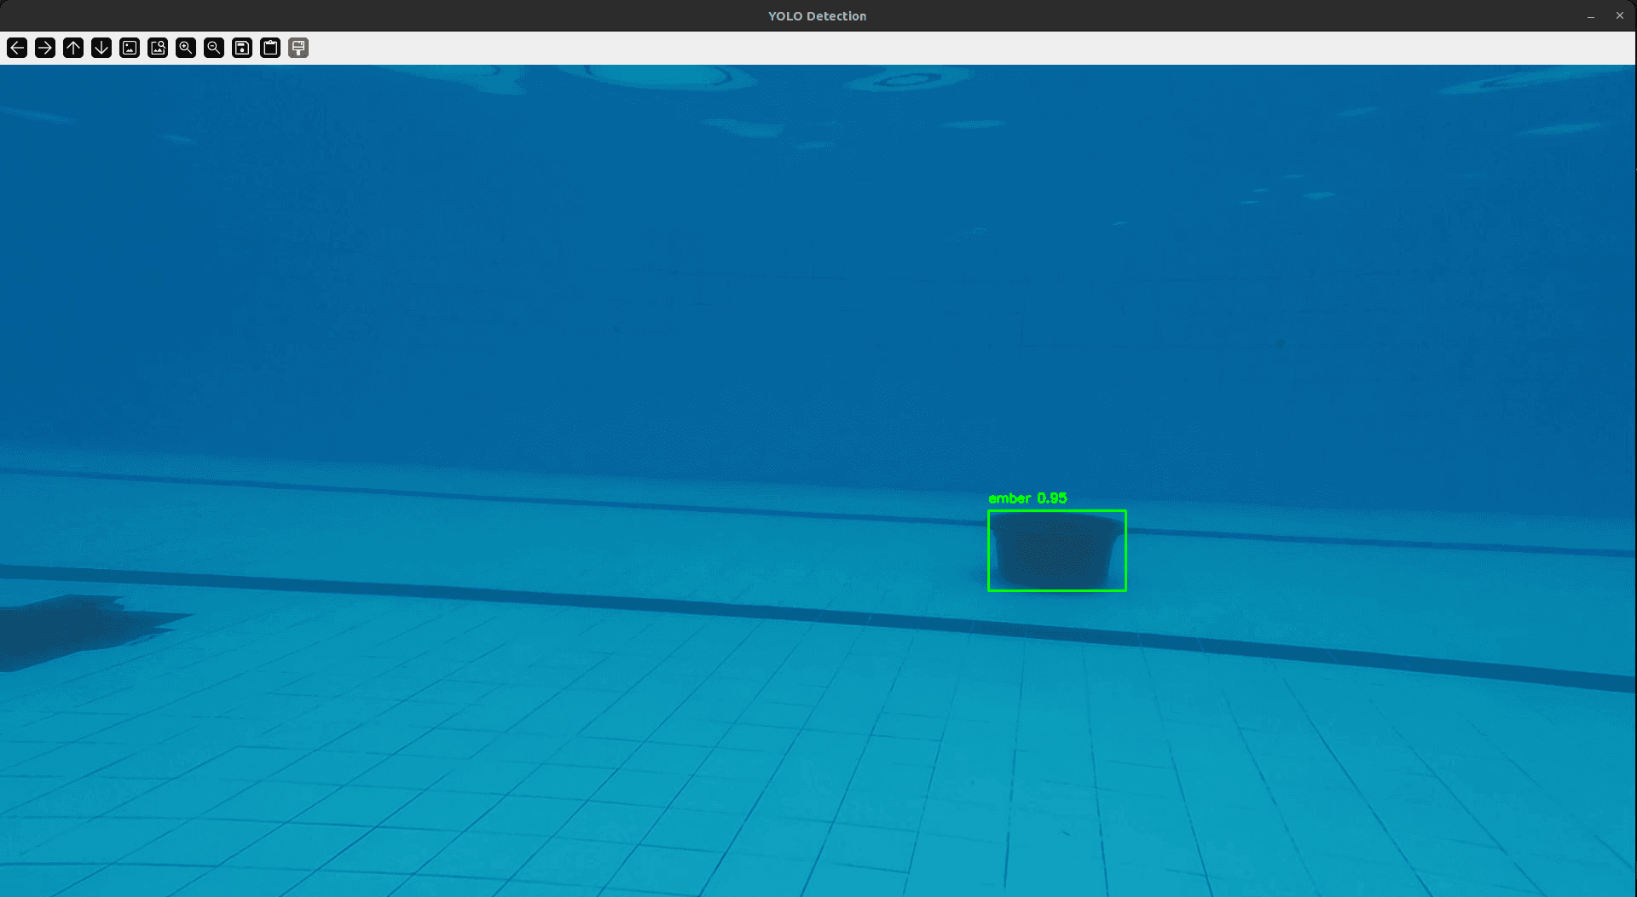1637x897 pixels.
Task: Minimize the YOLO Detection window
Action: pos(1591,16)
